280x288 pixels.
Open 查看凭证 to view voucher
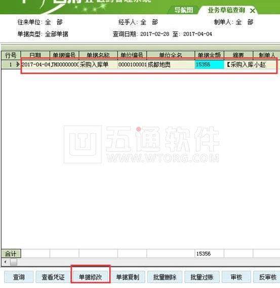pyautogui.click(x=53, y=277)
